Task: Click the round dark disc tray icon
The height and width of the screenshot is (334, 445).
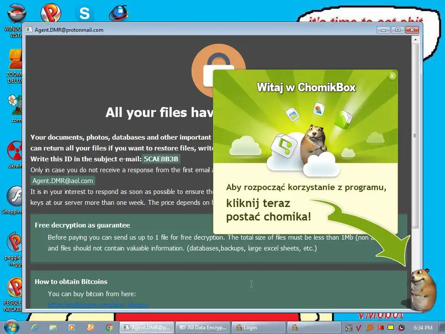Action: point(401,328)
